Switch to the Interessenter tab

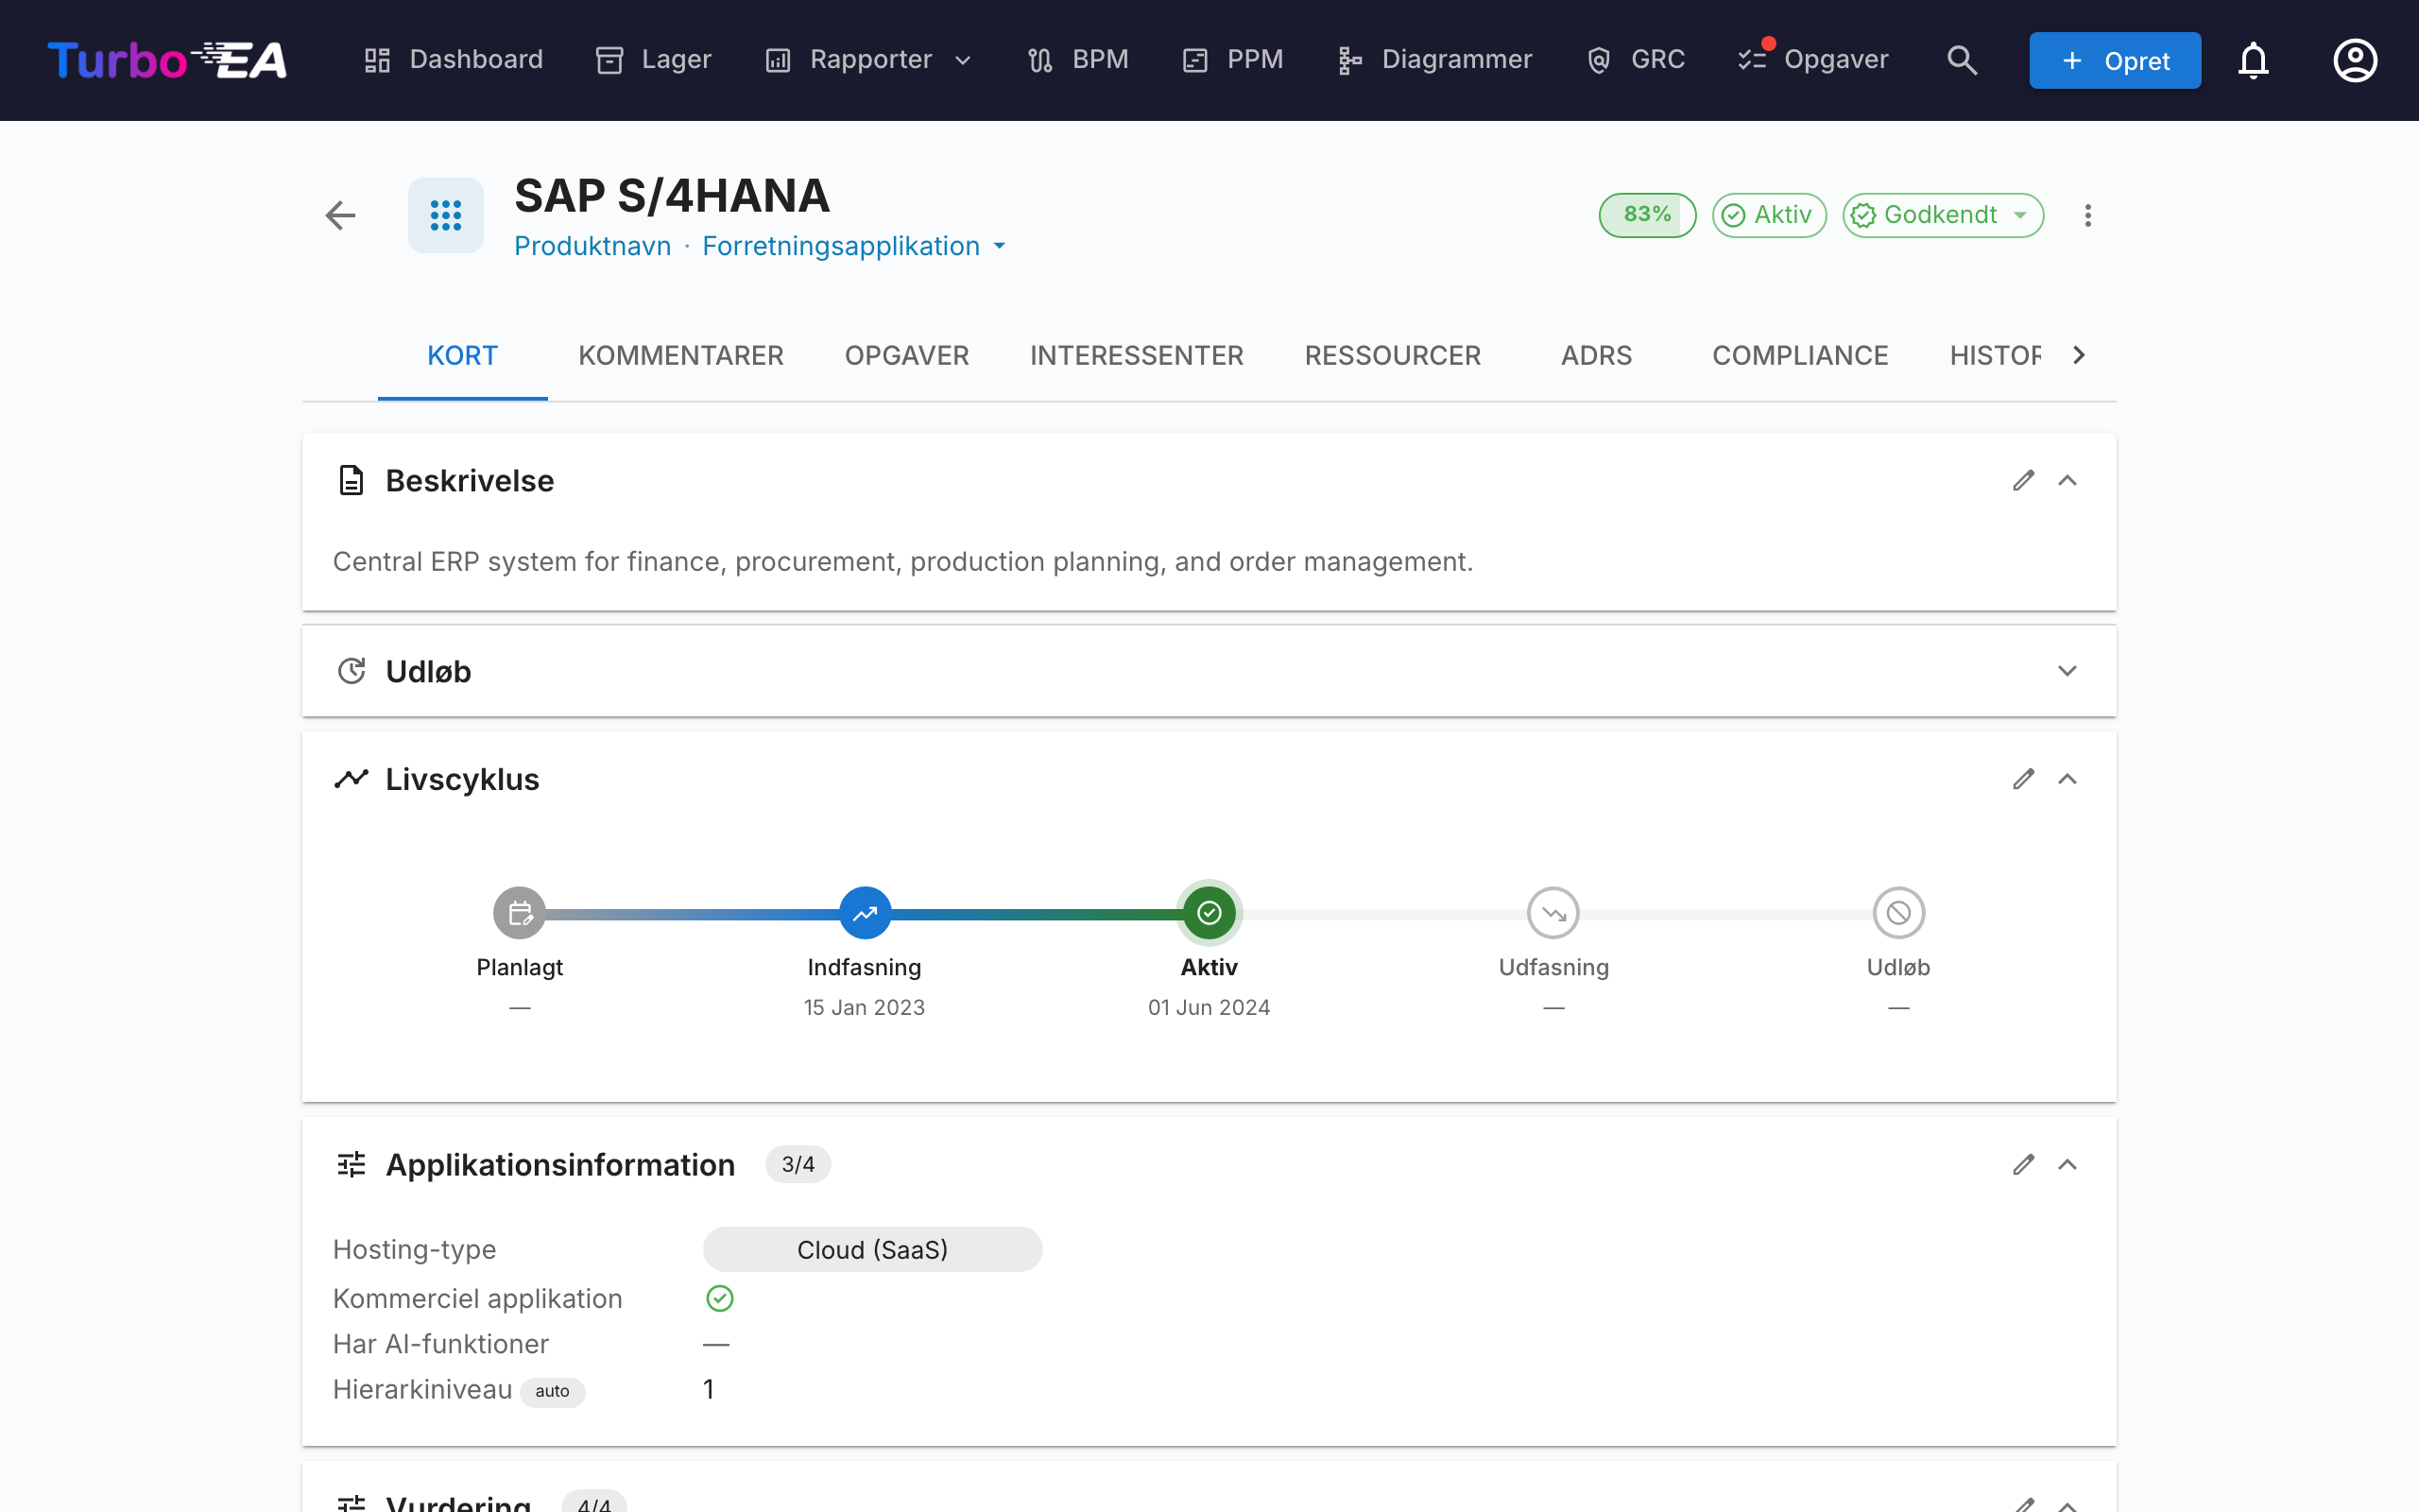pyautogui.click(x=1137, y=356)
